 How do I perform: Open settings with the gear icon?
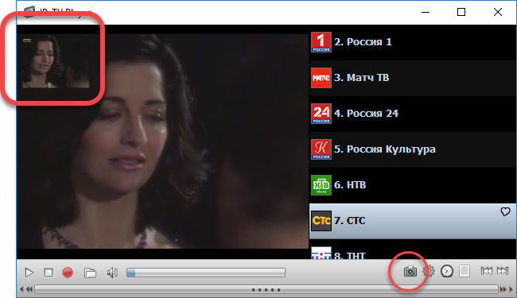(429, 271)
